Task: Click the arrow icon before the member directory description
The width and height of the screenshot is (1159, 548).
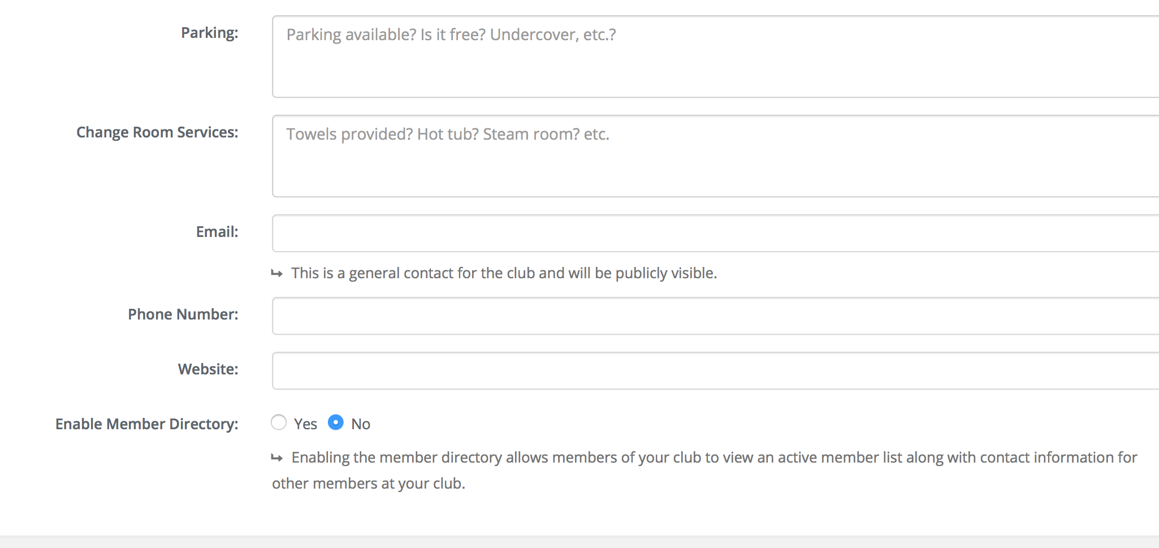Action: (x=276, y=458)
